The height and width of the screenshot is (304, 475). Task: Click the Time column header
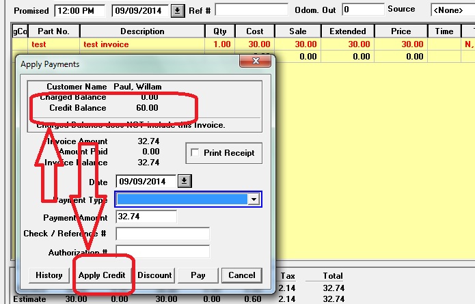coord(444,31)
